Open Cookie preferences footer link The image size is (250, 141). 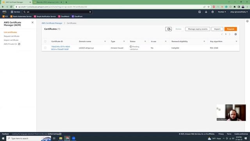pyautogui.click(x=241, y=134)
